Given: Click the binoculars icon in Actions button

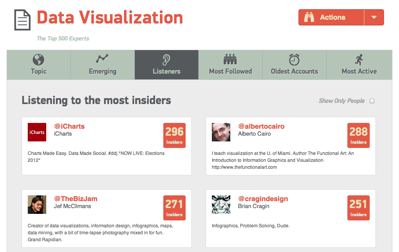Looking at the screenshot, I should click(309, 17).
